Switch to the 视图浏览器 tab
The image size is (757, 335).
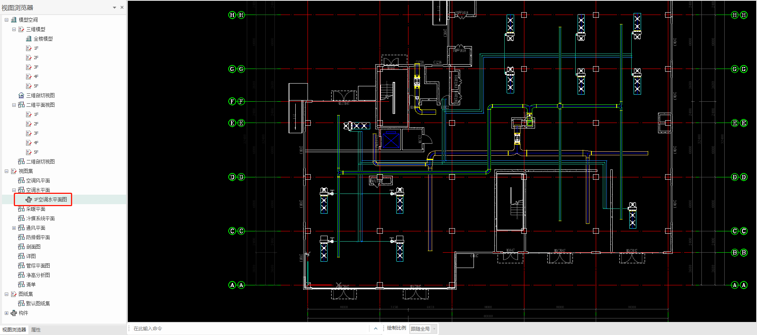click(x=14, y=330)
